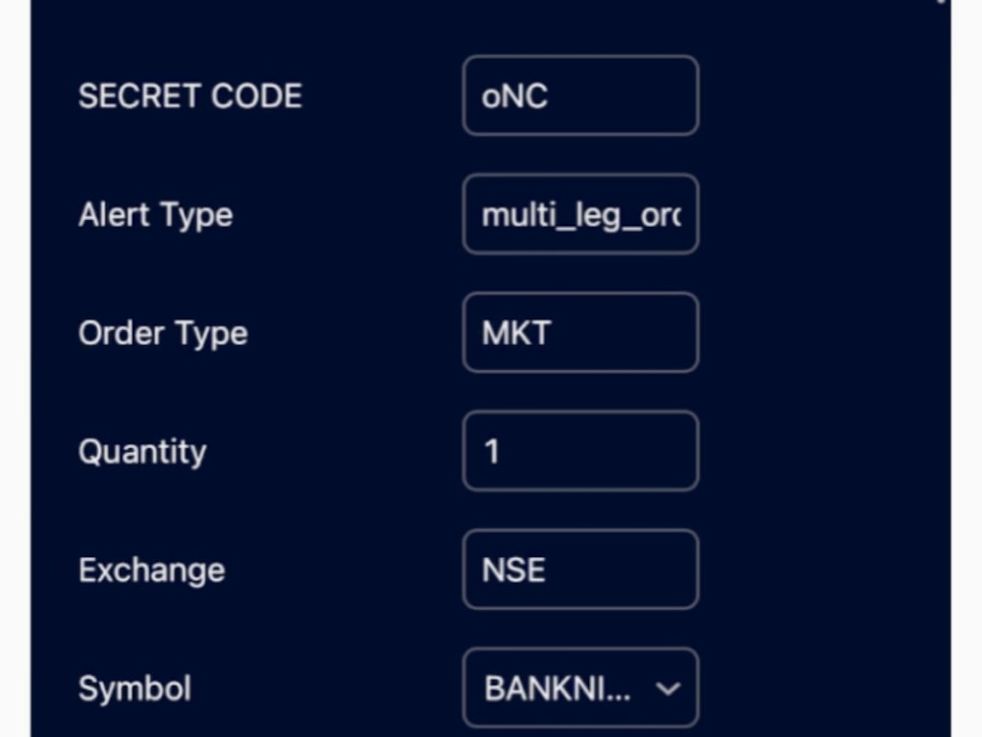Screen dimensions: 982x737
Task: Click the Exchange field showing NSE
Action: [x=579, y=569]
